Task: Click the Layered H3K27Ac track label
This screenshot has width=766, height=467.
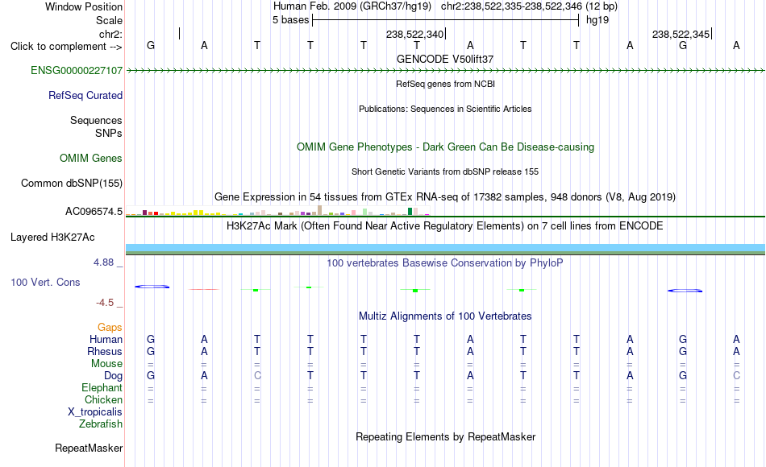Action: 52,238
